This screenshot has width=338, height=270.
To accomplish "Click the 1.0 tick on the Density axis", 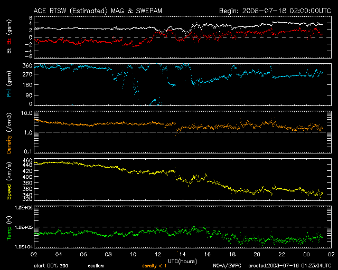I will click(x=28, y=132).
